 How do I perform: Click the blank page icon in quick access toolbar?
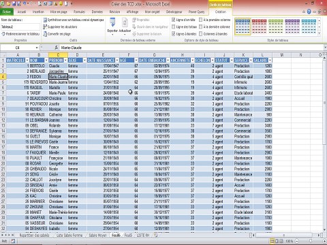66,3
